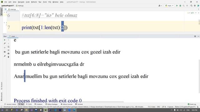Open Search Everywhere magnifier icon

[192, 6]
